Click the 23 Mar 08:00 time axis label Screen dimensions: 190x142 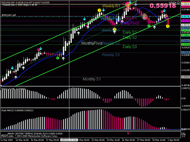(x=98, y=140)
